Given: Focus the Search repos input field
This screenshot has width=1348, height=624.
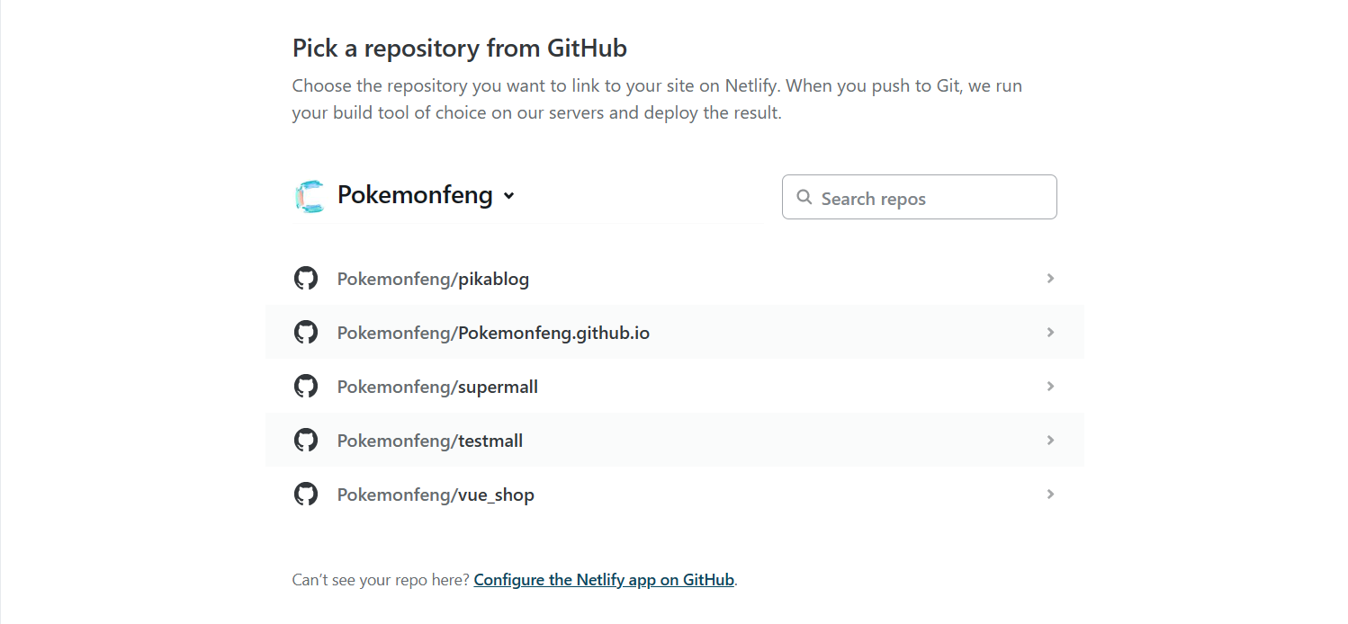Looking at the screenshot, I should tap(920, 197).
